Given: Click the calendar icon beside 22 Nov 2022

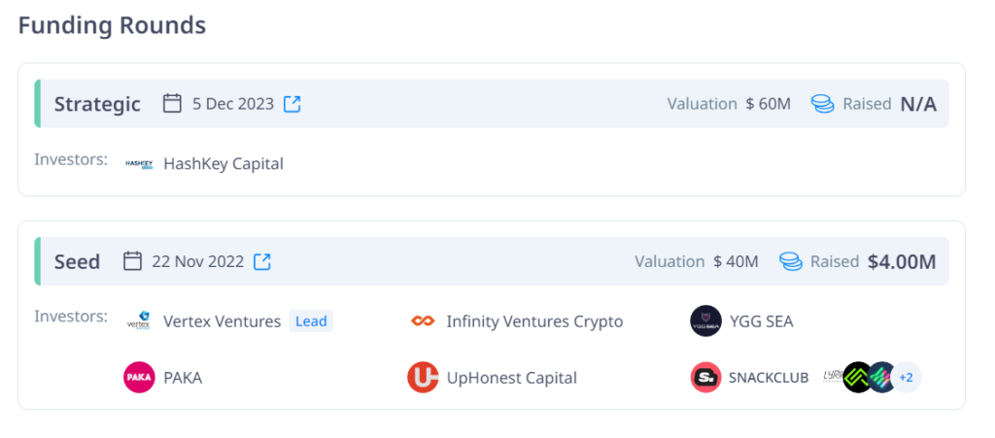Looking at the screenshot, I should (x=133, y=261).
